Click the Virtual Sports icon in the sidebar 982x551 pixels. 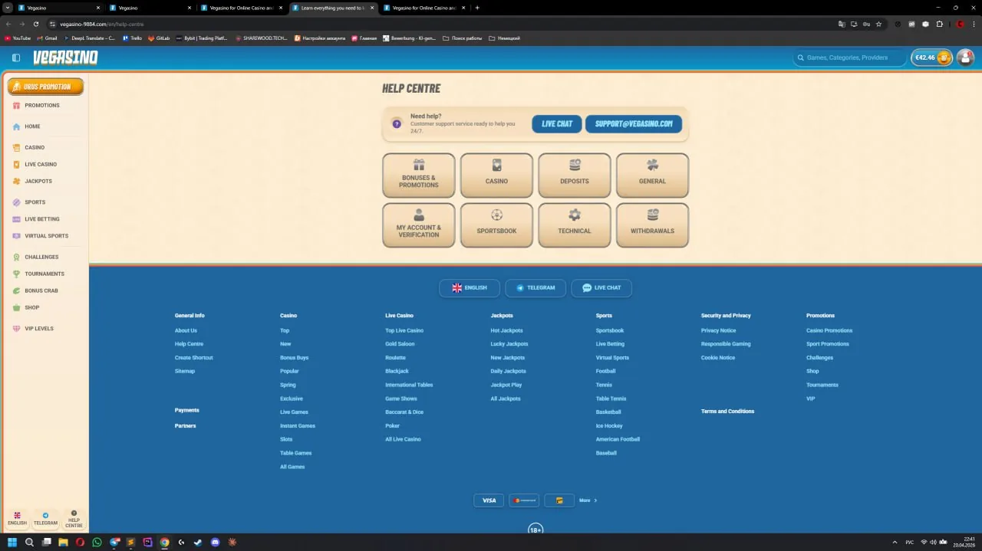tap(17, 236)
